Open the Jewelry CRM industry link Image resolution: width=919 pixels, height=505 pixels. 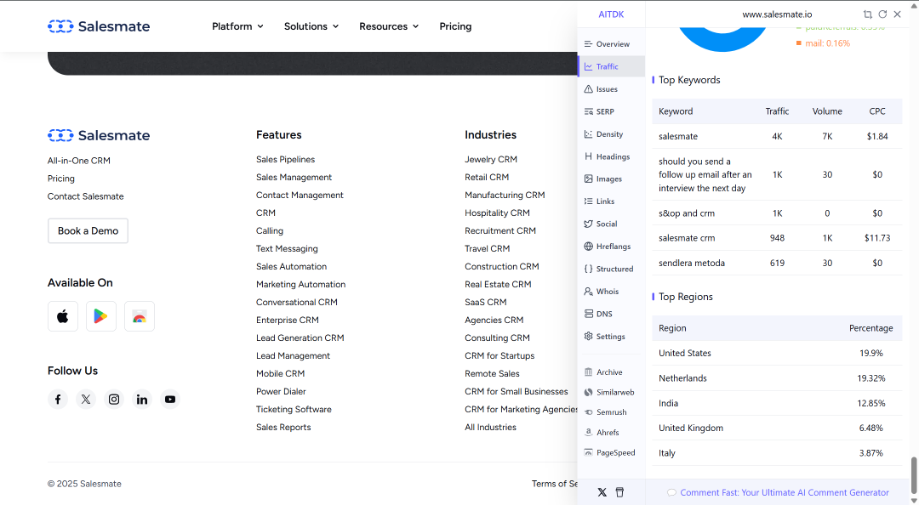[491, 159]
